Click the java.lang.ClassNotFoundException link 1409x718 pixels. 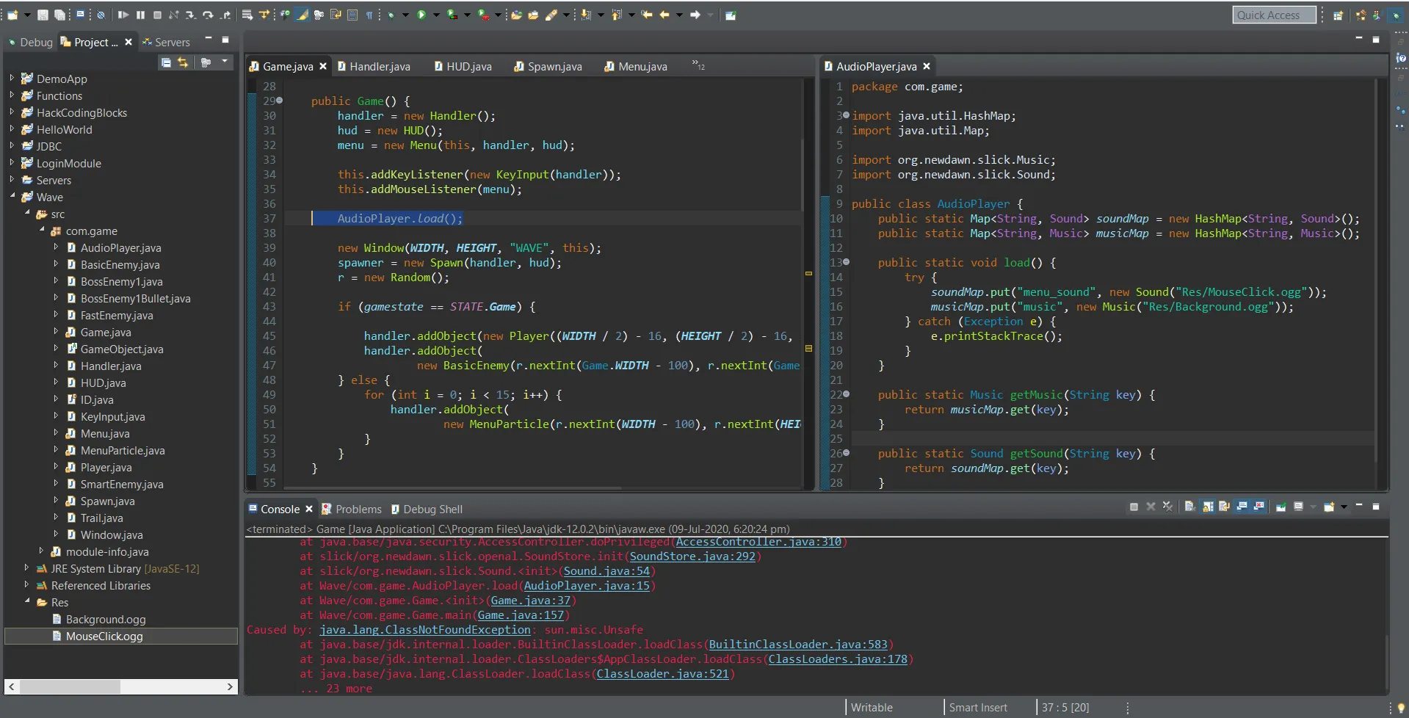click(424, 630)
